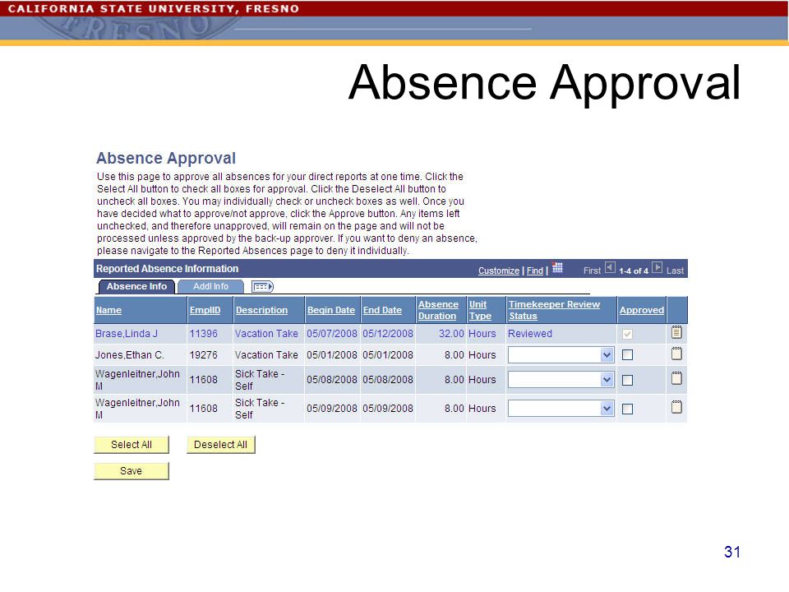
Task: Open Timekeeper Review dropdown for 05/09/2008 row
Action: pyautogui.click(x=561, y=409)
